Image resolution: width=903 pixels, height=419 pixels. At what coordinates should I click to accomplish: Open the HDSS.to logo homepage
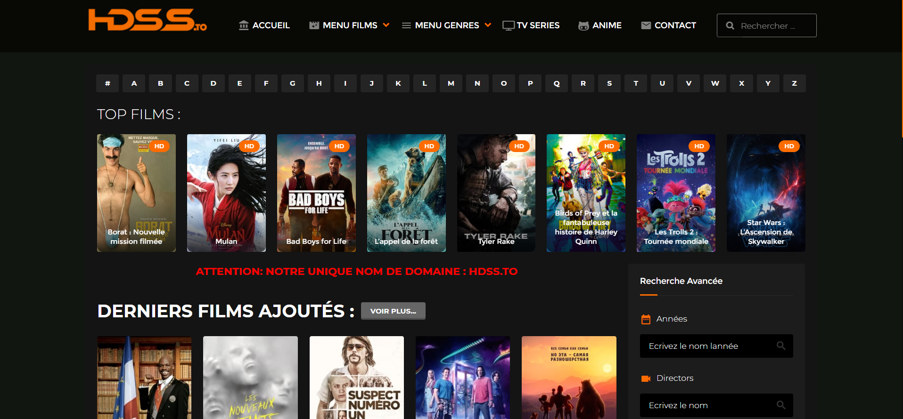148,20
